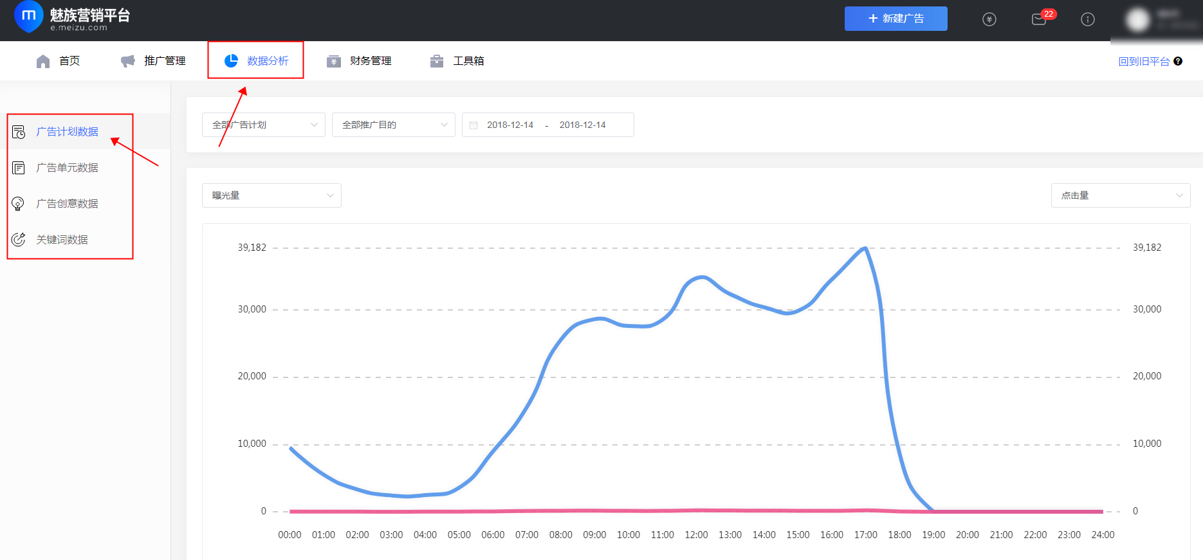1203x560 pixels.
Task: Click the help question mark beside 回到旧平台
Action: [1178, 61]
